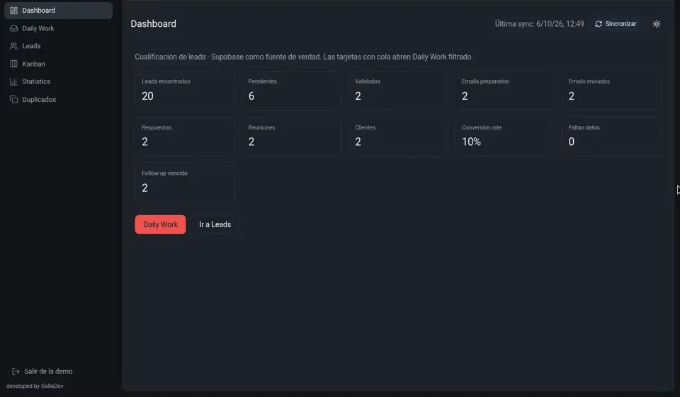Image resolution: width=680 pixels, height=397 pixels.
Task: Click the logout icon beside Salir de la demo
Action: point(16,372)
